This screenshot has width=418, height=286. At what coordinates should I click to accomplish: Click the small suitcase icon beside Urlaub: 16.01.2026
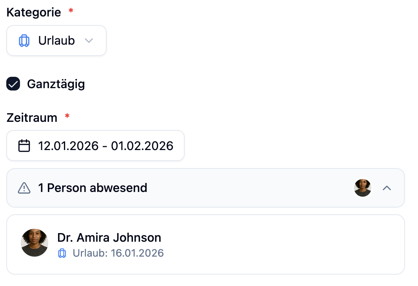click(x=62, y=253)
